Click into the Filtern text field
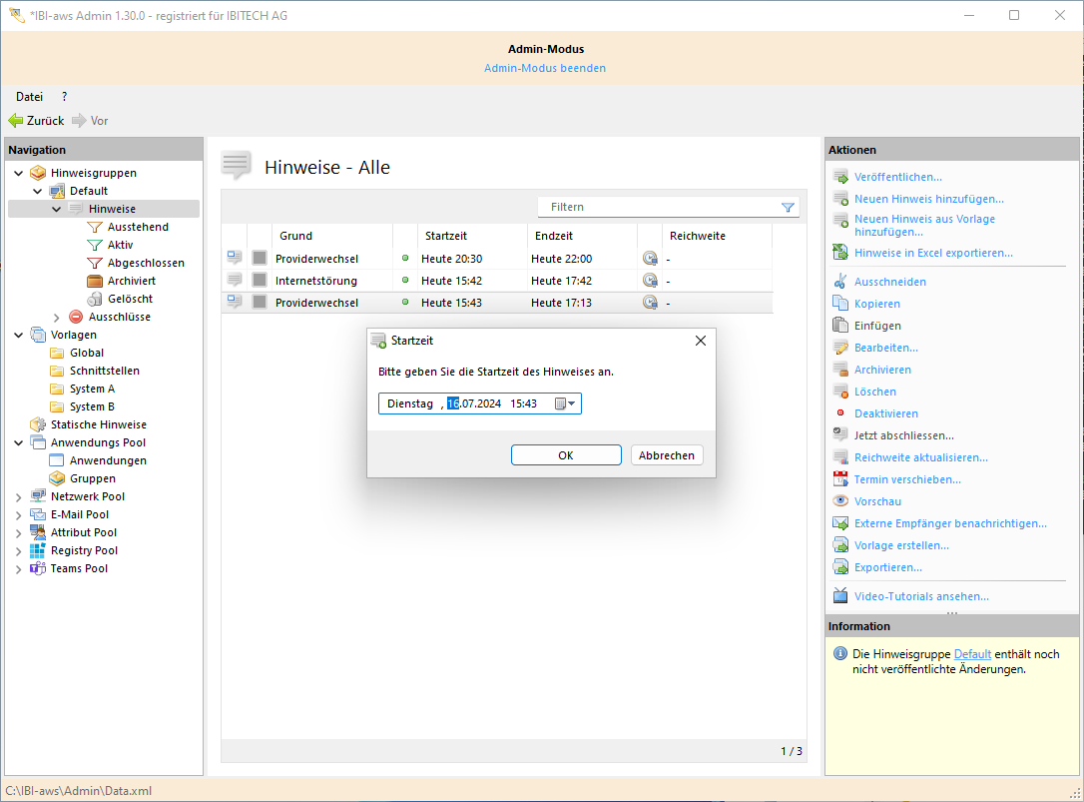Image resolution: width=1084 pixels, height=802 pixels. 659,207
